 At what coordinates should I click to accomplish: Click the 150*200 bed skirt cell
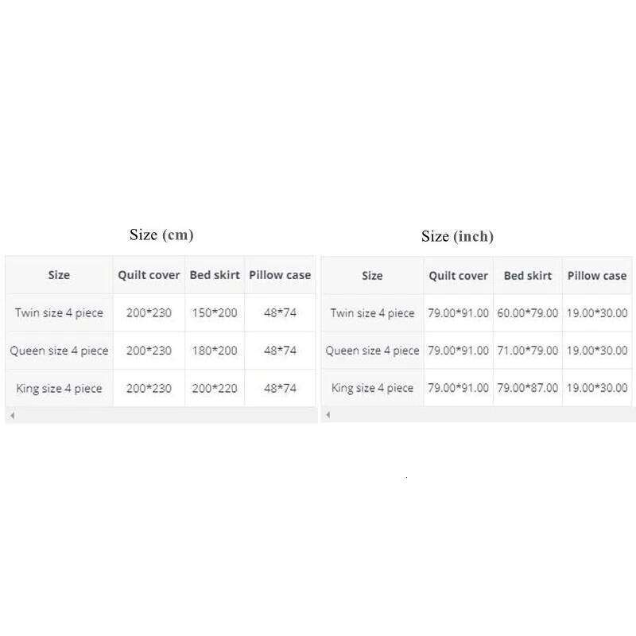coord(215,313)
